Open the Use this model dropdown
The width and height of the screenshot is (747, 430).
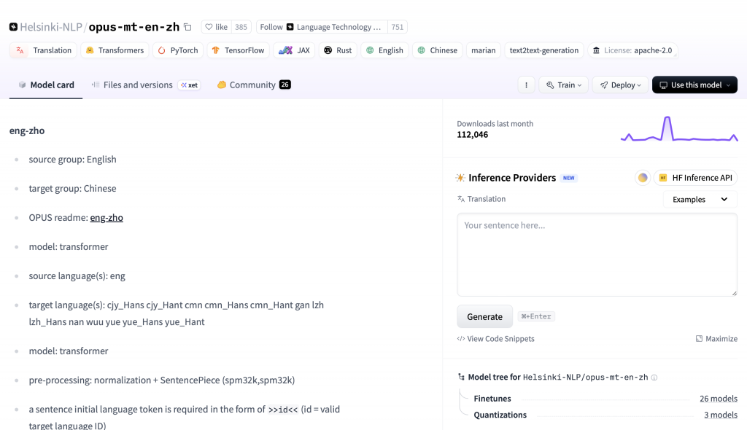point(694,85)
